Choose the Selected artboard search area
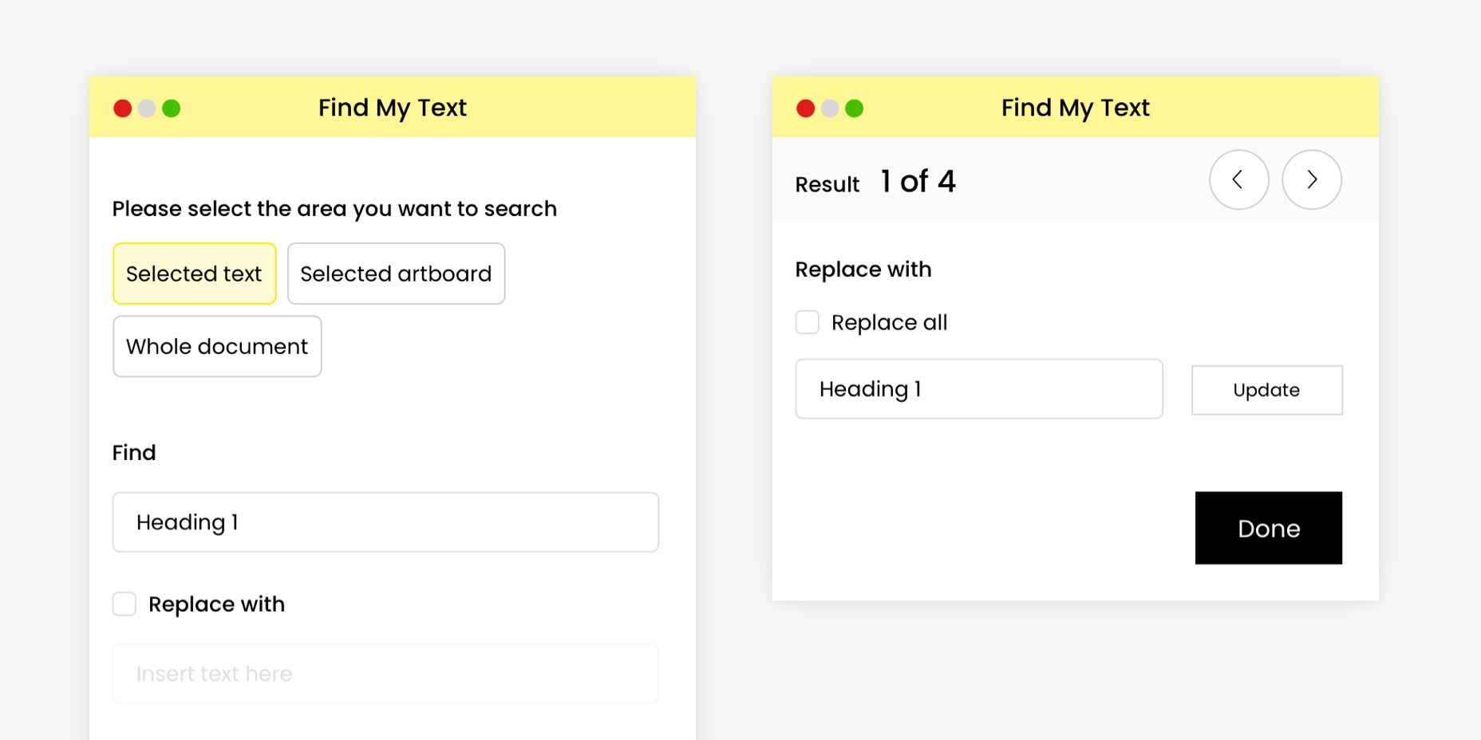Screen dimensions: 1481x740 [396, 274]
